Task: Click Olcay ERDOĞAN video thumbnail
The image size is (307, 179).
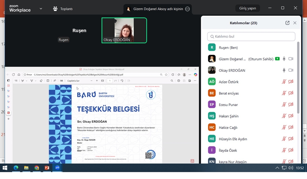Action: click(124, 30)
